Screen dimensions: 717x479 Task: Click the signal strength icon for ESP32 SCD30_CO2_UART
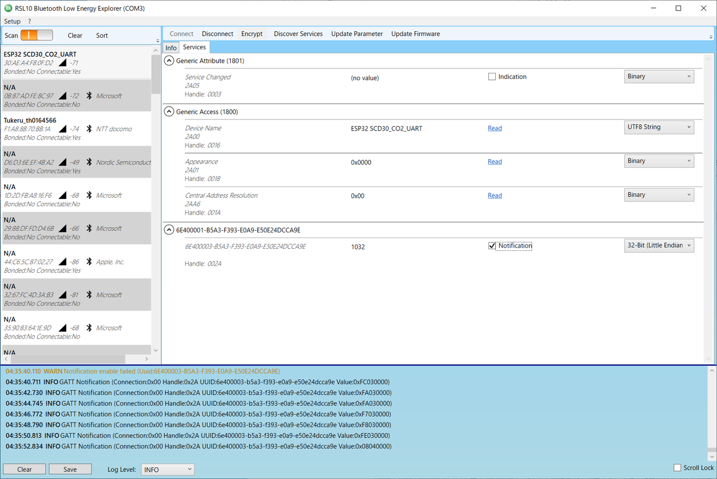pos(62,63)
